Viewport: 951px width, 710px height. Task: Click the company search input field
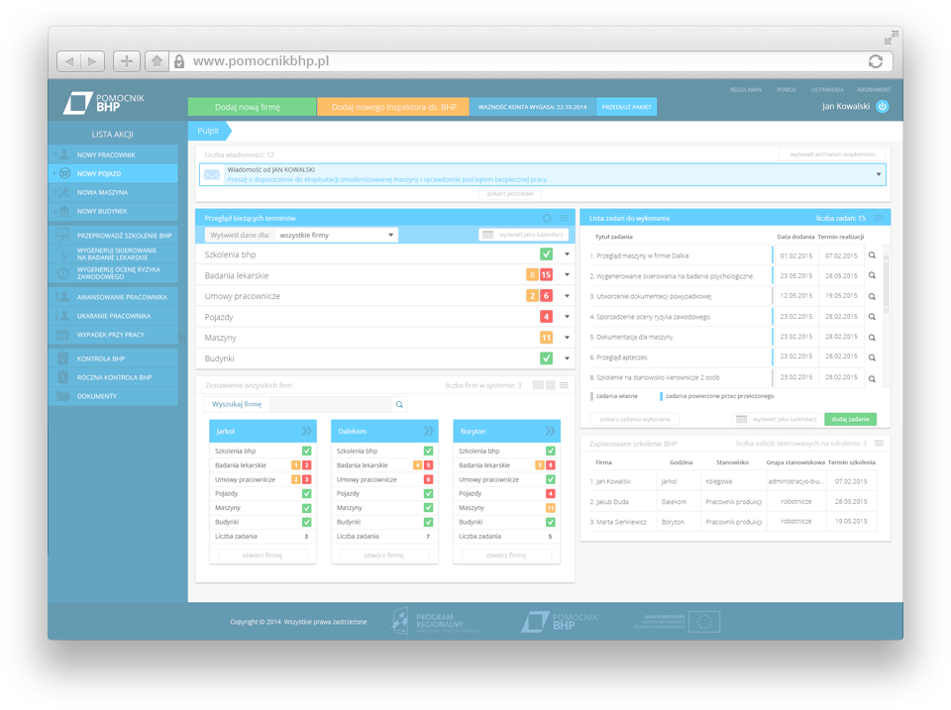(x=330, y=404)
